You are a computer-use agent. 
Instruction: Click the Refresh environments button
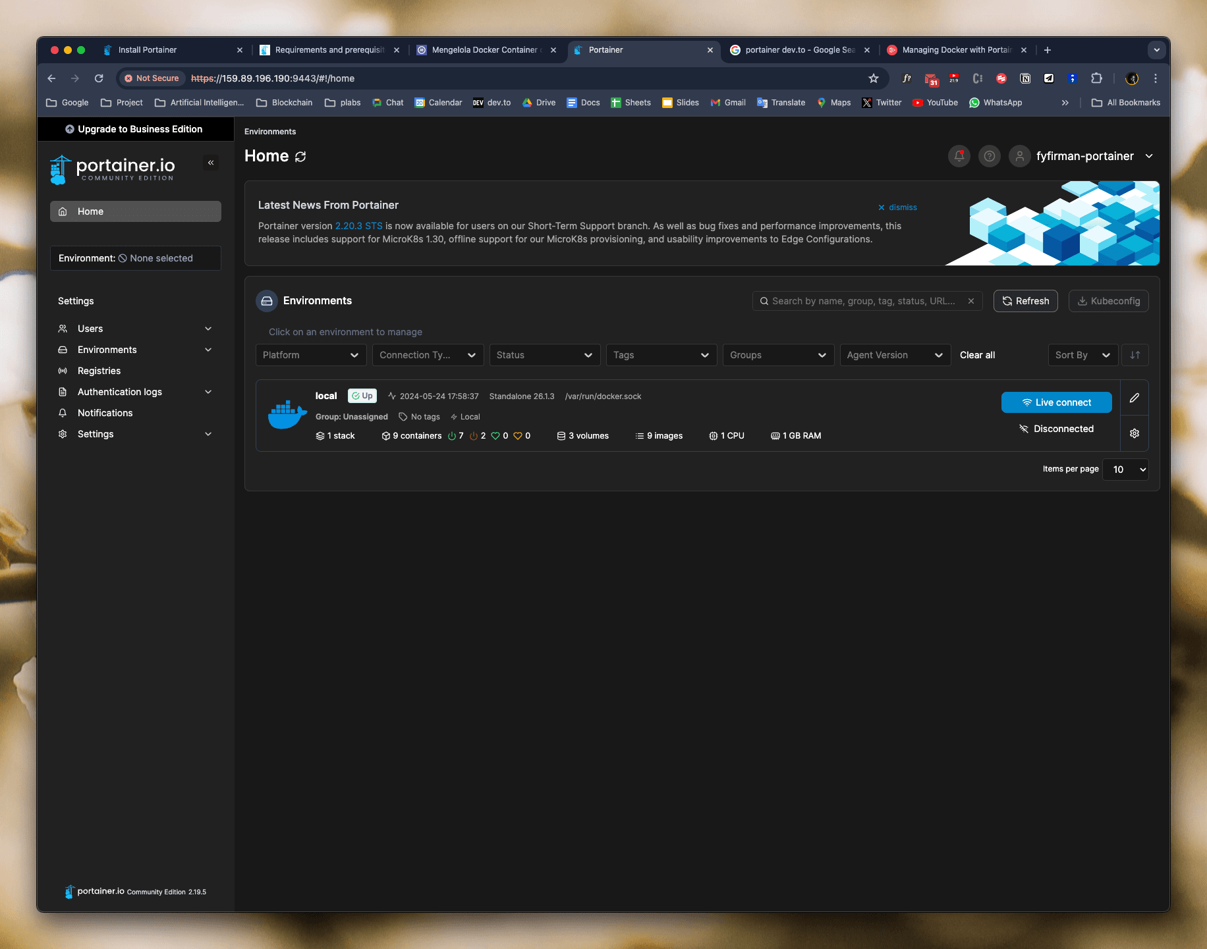(x=1026, y=301)
